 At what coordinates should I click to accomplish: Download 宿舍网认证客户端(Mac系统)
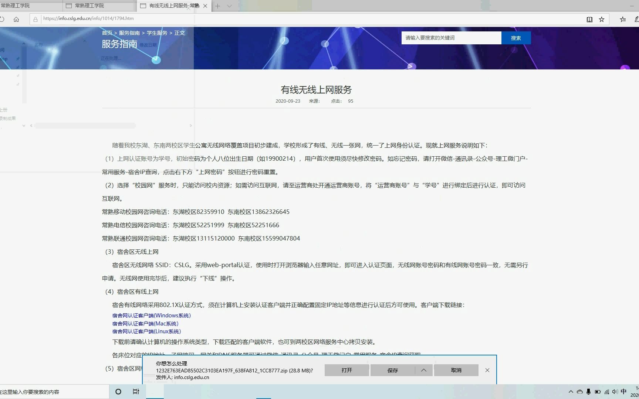pos(145,324)
